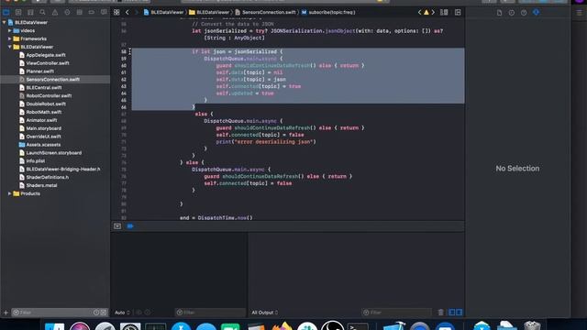Click the variables view filter field
This screenshot has height=330, width=587.
210,313
